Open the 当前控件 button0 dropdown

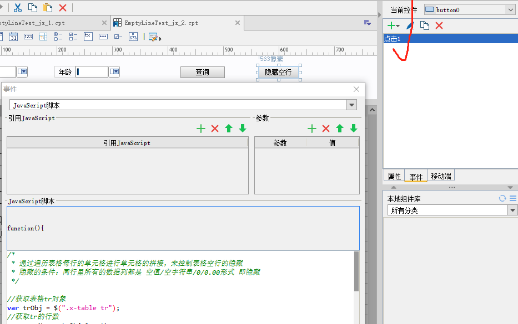[511, 10]
